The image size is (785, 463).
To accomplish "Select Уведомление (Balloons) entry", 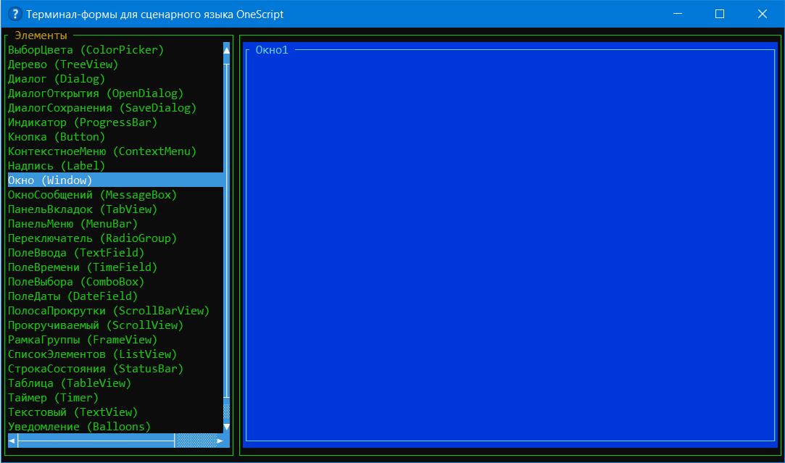I will point(79,427).
